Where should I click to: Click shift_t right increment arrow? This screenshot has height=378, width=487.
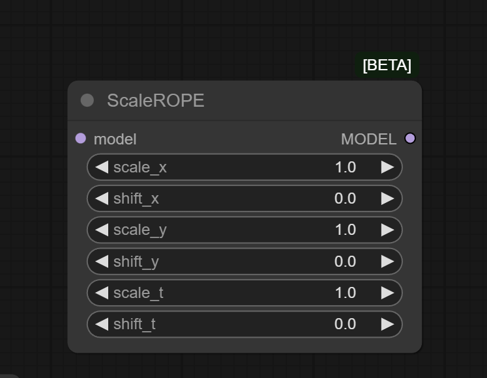click(x=388, y=324)
